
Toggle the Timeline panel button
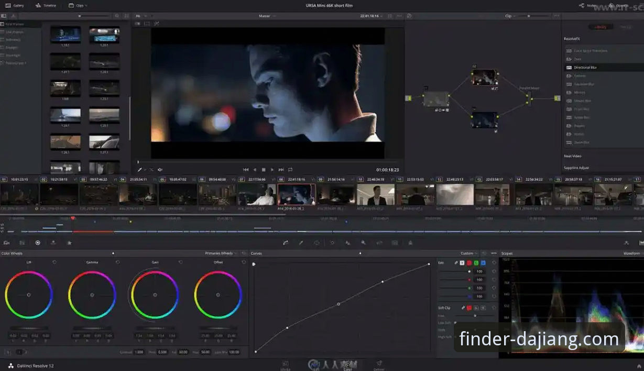tap(46, 5)
